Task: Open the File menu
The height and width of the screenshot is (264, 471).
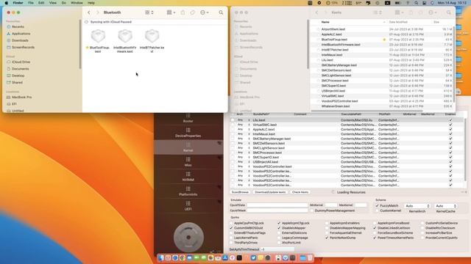Action: pyautogui.click(x=31, y=3)
